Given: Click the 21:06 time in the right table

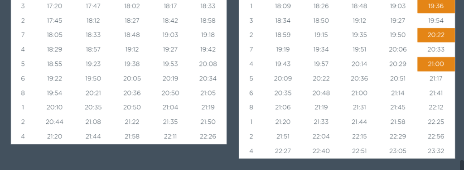Looking at the screenshot, I should tap(283, 108).
